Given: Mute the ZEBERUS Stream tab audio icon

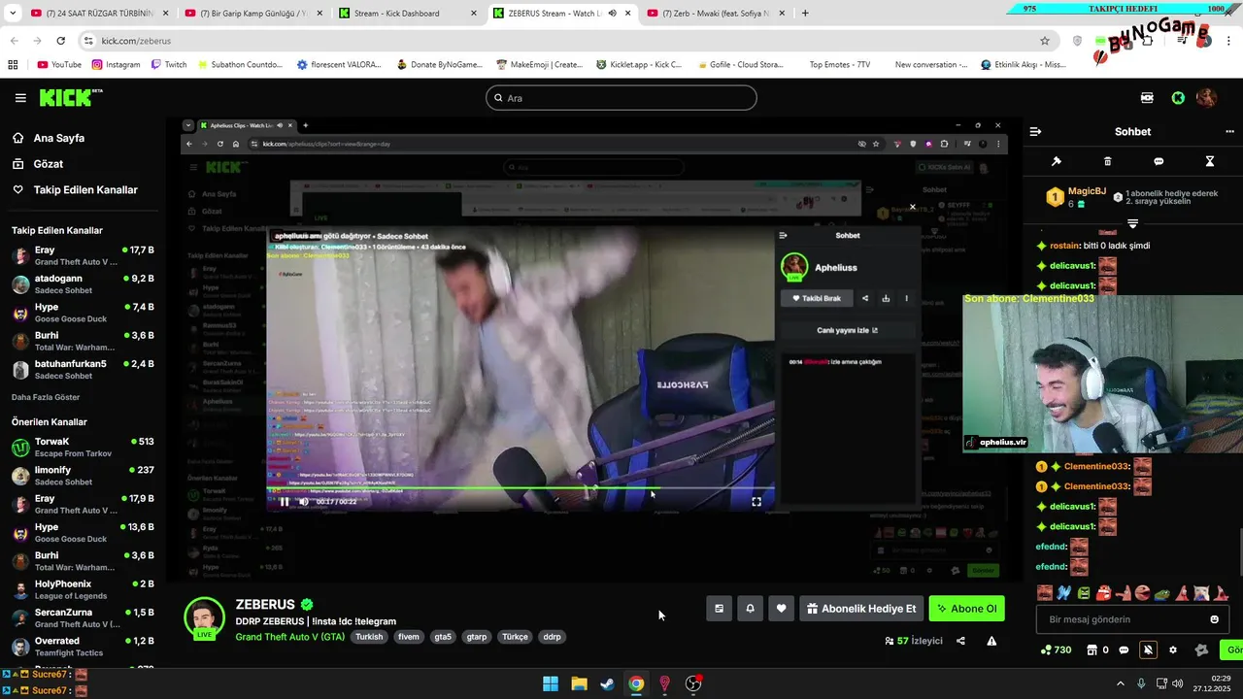Looking at the screenshot, I should [612, 14].
